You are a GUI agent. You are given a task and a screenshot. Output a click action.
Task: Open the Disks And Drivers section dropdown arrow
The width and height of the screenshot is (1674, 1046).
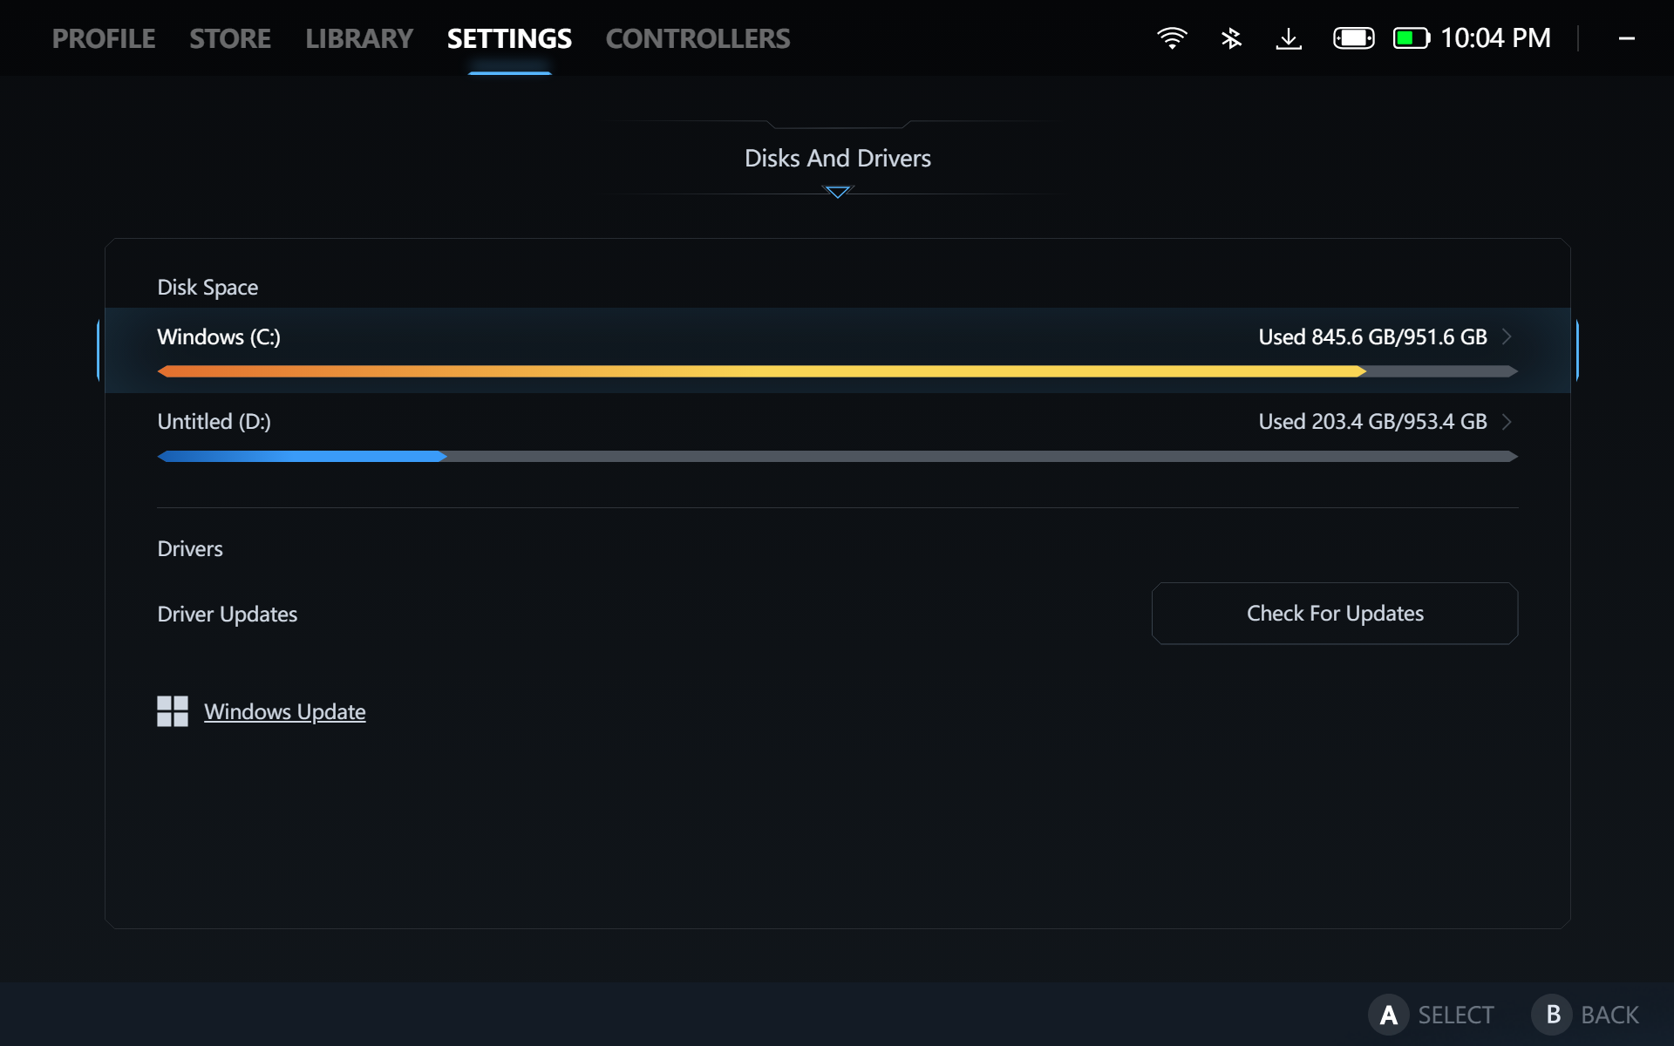coord(837,192)
